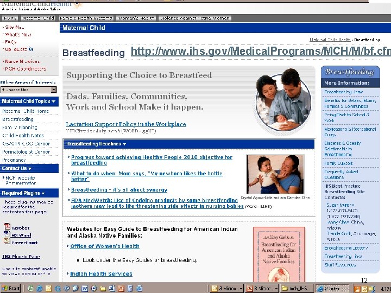
Task: Open the What's New link
Action: pyautogui.click(x=18, y=35)
